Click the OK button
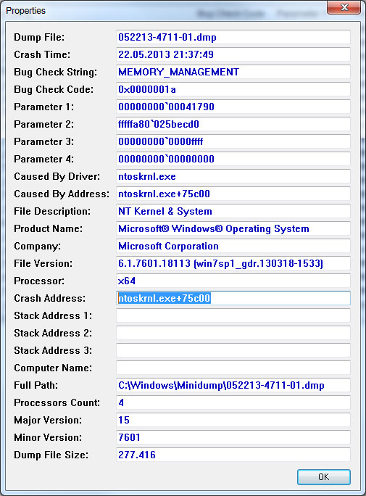The width and height of the screenshot is (366, 496). click(x=324, y=476)
